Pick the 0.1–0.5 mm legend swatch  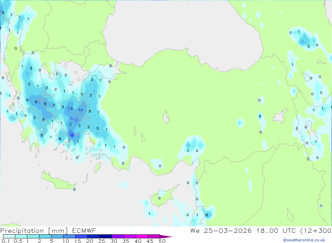(x=9, y=236)
